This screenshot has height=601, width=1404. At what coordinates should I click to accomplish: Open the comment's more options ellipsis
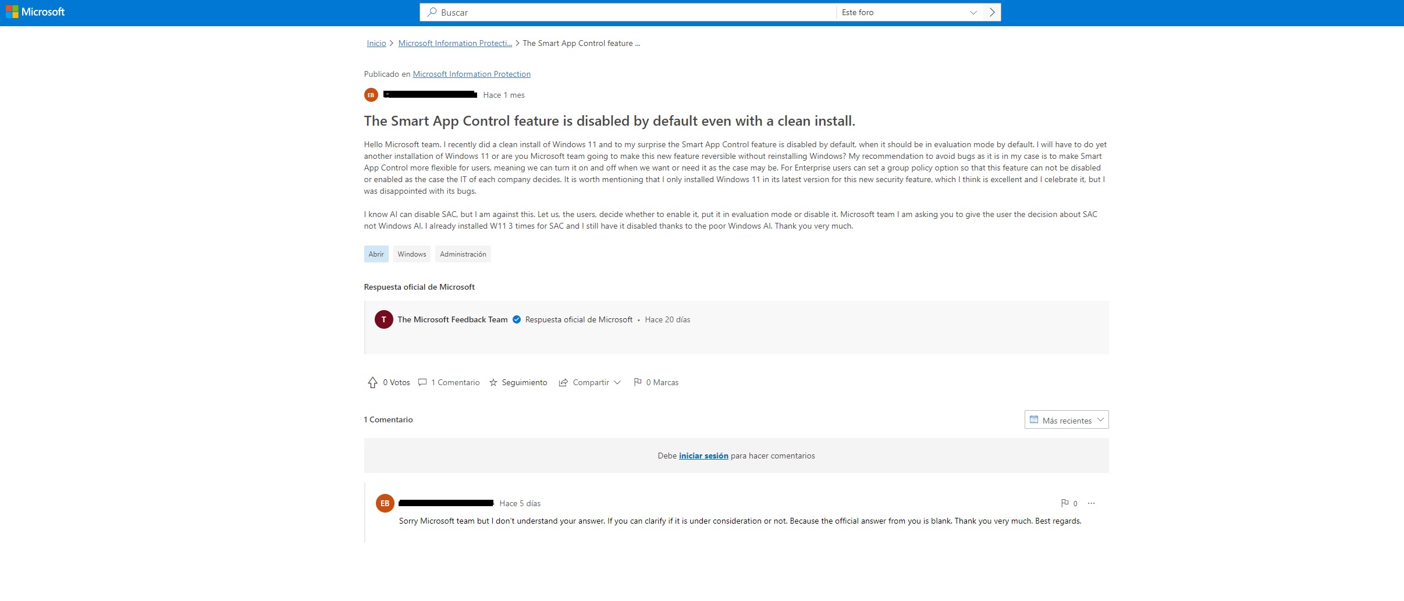(x=1091, y=503)
